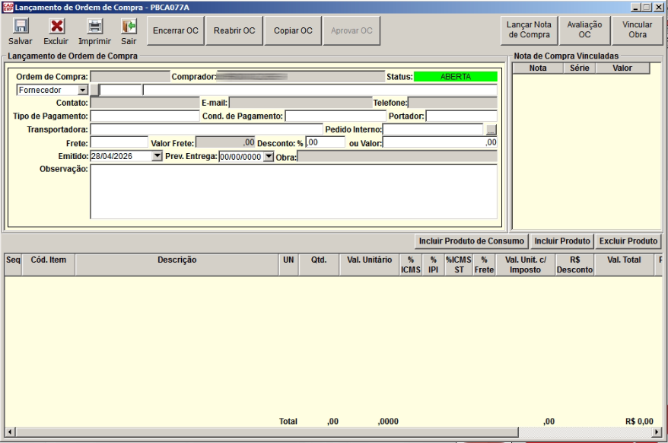This screenshot has width=668, height=443.
Task: Click Vincular Obra button
Action: [x=637, y=30]
